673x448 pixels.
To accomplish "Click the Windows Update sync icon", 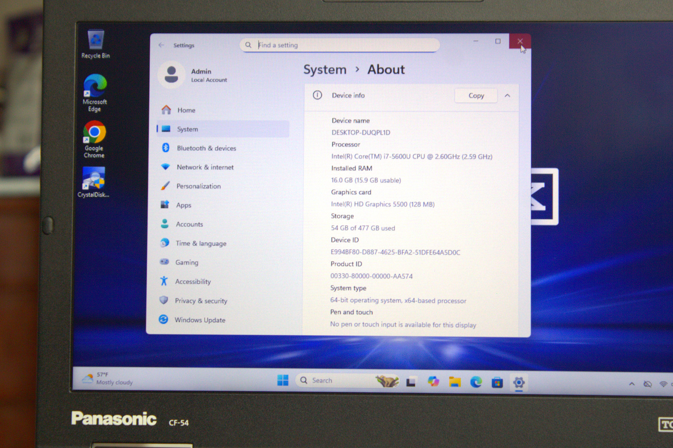I will (x=163, y=319).
